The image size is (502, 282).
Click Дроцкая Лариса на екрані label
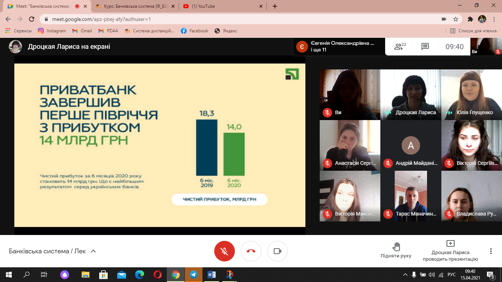69,47
